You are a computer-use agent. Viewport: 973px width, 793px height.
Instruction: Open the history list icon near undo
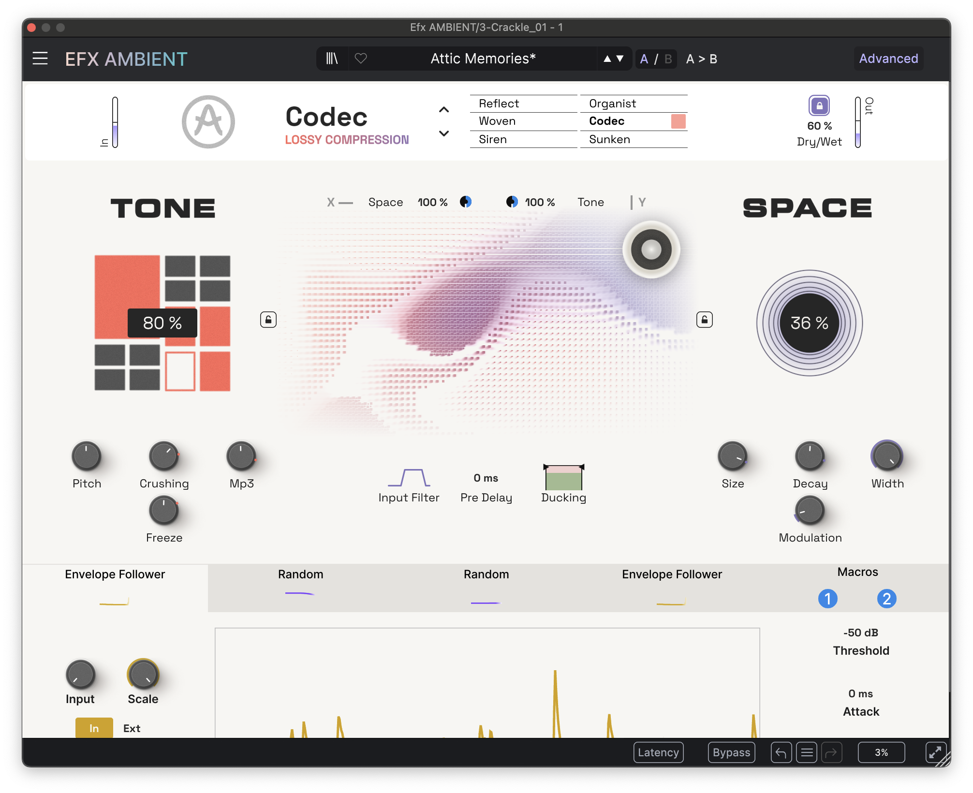pos(807,752)
